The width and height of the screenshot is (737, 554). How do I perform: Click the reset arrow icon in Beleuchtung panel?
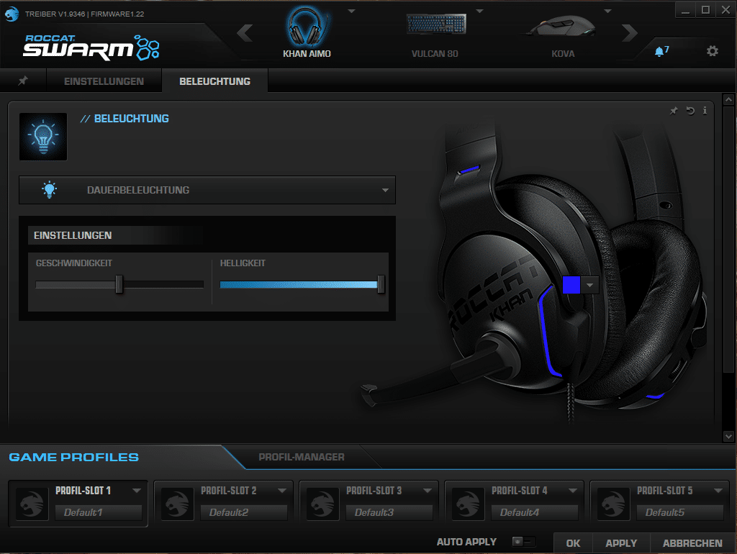pos(690,111)
